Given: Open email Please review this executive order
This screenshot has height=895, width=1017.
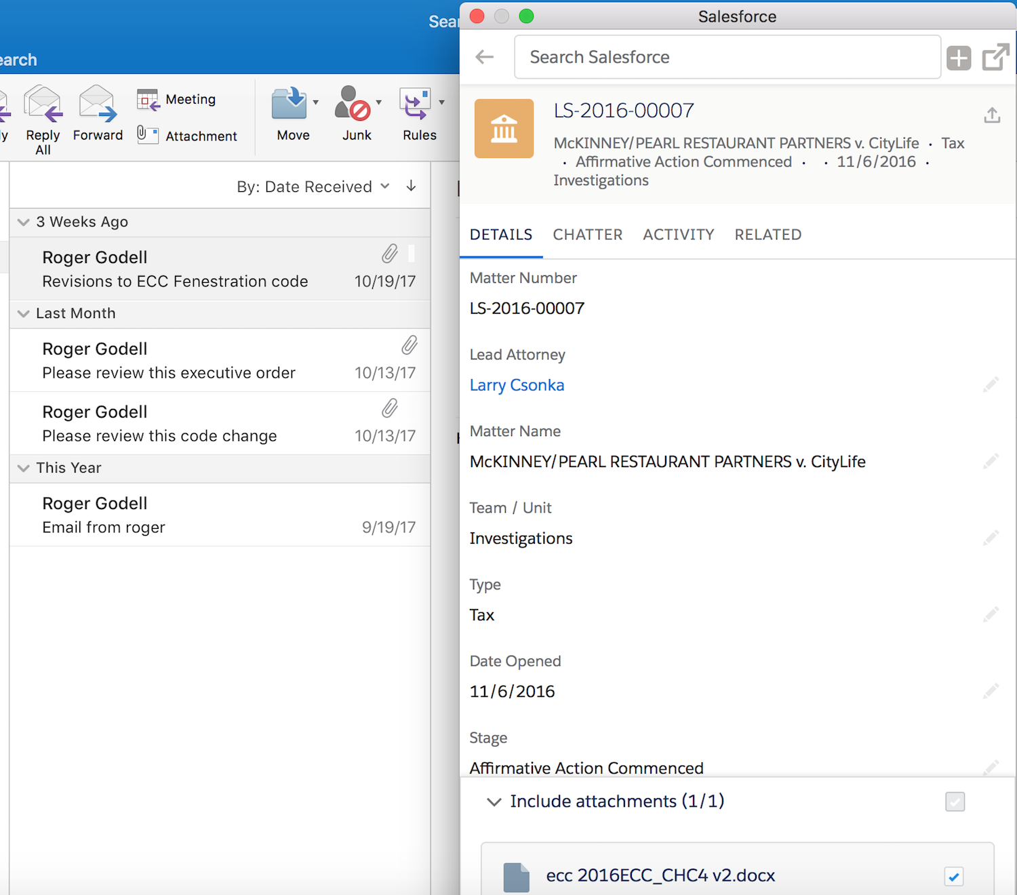Looking at the screenshot, I should pos(220,360).
